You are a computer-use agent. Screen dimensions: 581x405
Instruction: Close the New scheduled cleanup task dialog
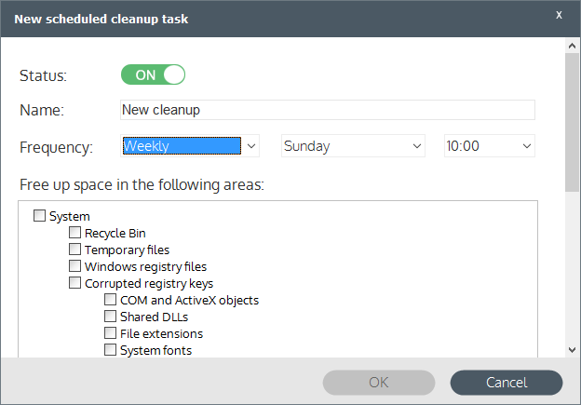click(x=559, y=15)
